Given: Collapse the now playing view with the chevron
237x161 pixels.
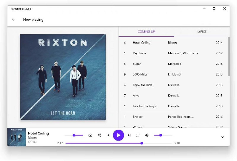Looking at the screenshot, I should pos(223,137).
